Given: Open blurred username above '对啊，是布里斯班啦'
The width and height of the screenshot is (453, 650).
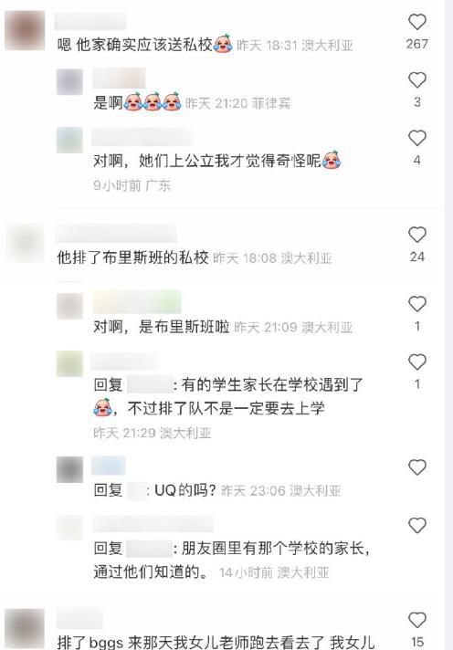Looking at the screenshot, I should 137,302.
